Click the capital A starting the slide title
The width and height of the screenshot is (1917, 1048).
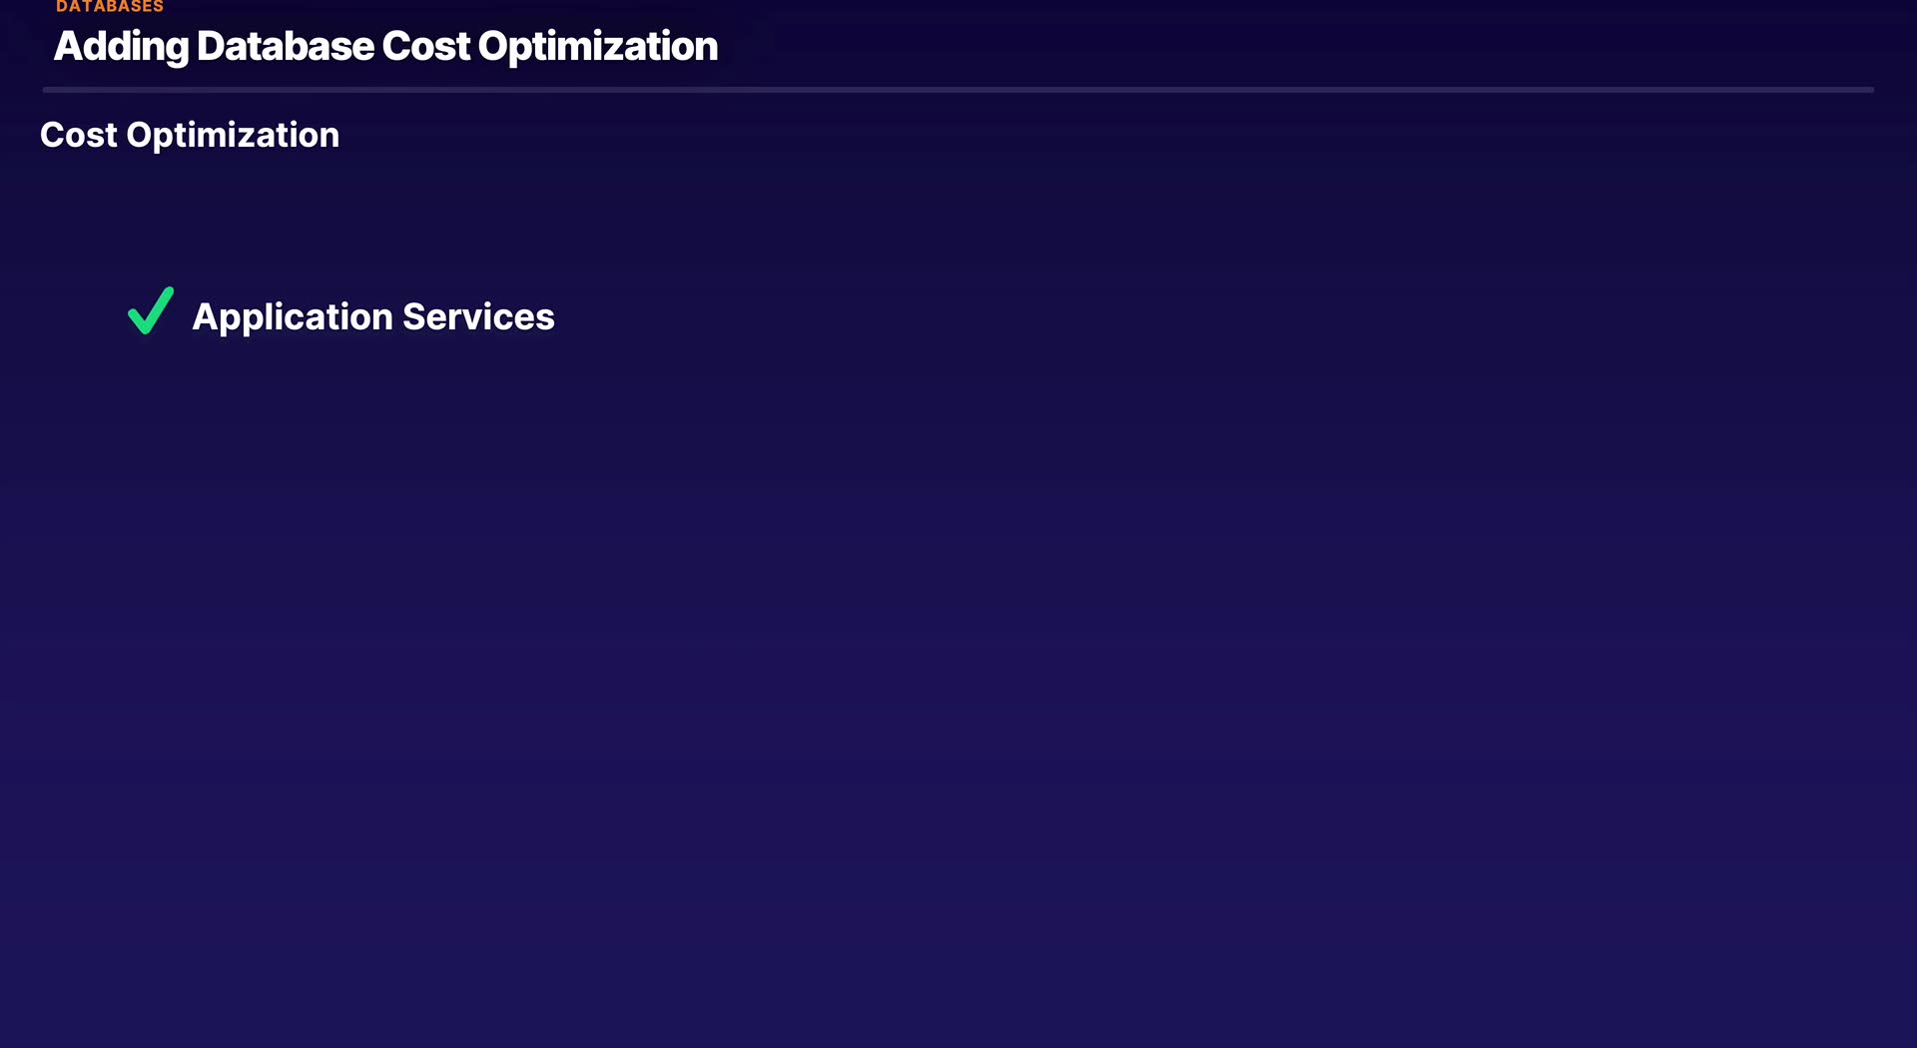[x=69, y=46]
